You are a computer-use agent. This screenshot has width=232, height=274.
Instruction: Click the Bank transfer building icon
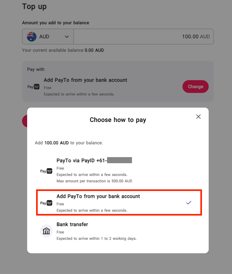46,231
